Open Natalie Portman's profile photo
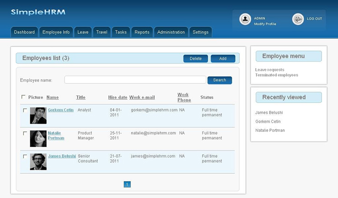This screenshot has height=198, width=338. pyautogui.click(x=38, y=139)
